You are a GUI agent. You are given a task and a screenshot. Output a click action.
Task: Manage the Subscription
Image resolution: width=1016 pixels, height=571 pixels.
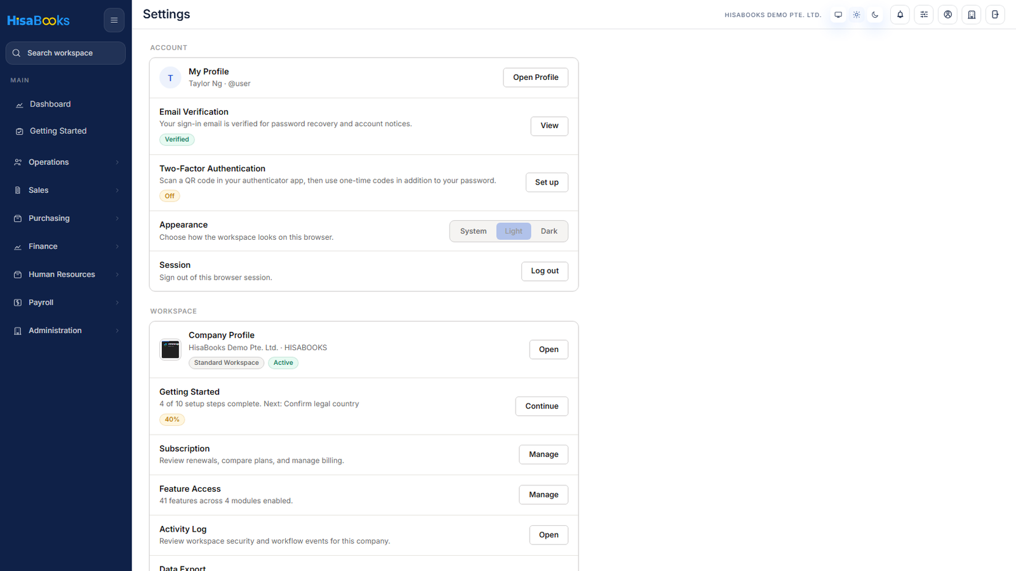[544, 454]
